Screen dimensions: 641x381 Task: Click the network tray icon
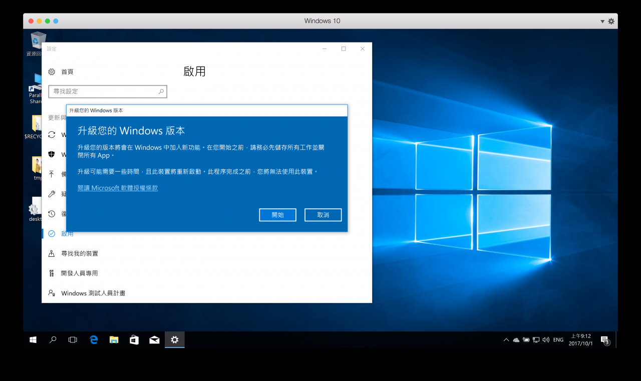[536, 340]
